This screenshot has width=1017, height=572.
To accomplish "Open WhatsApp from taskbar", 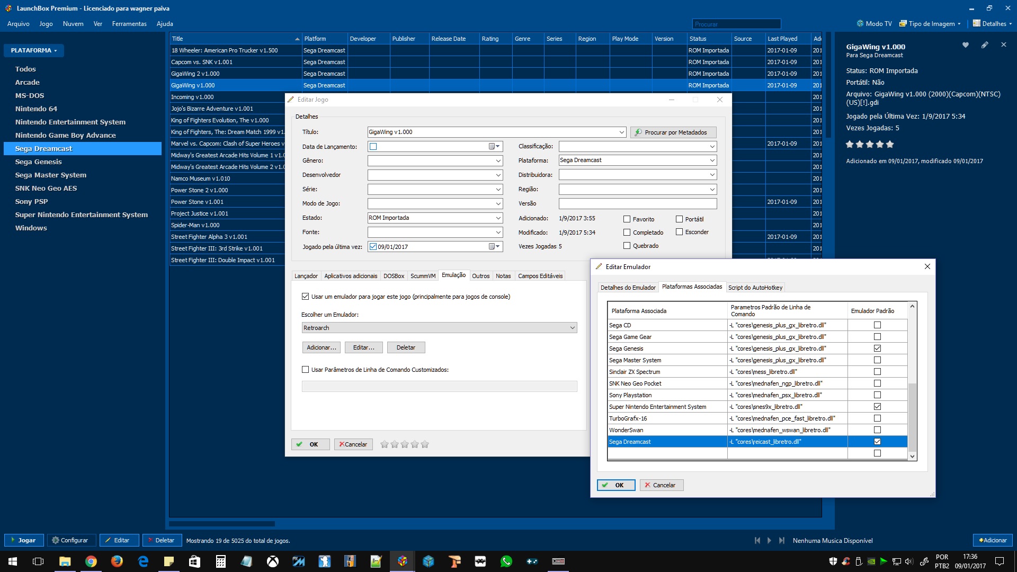I will tap(506, 561).
